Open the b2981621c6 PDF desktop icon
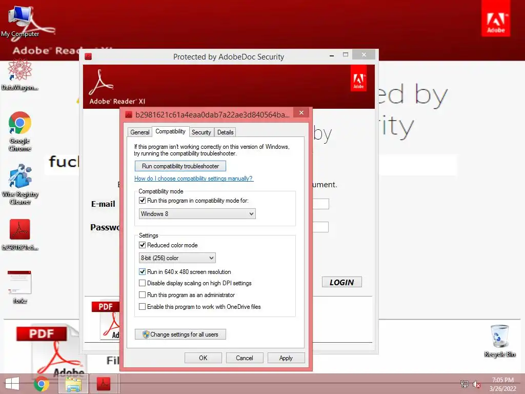 pos(20,234)
